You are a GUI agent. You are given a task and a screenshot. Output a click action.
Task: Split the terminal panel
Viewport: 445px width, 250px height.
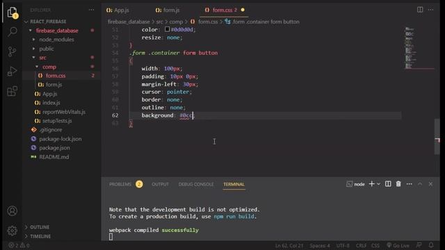388,184
